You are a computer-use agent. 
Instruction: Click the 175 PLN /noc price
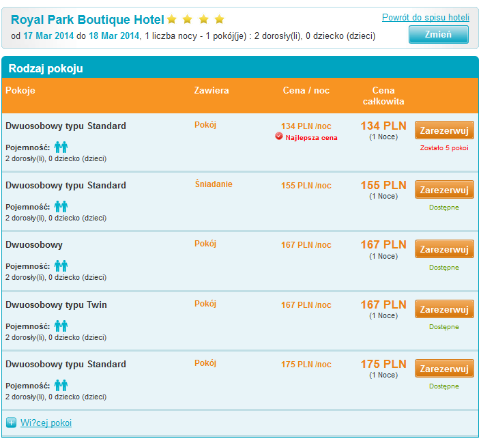(x=306, y=365)
